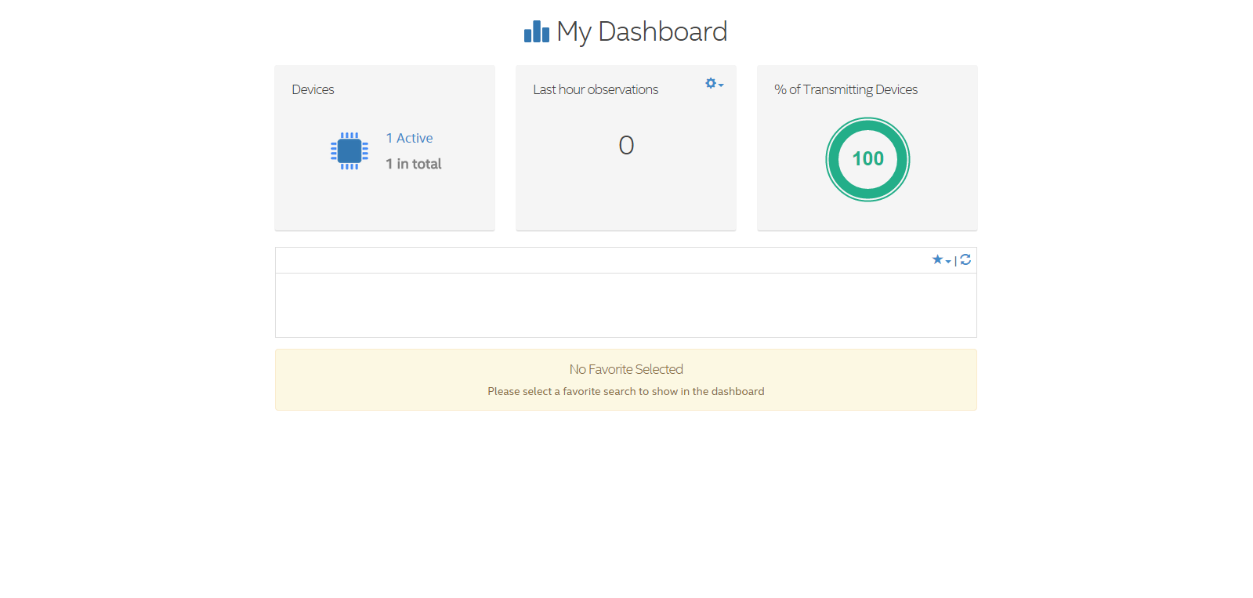Screen dimensions: 1253x598
Task: Click the 'Last hour observations' title
Action: 596,89
